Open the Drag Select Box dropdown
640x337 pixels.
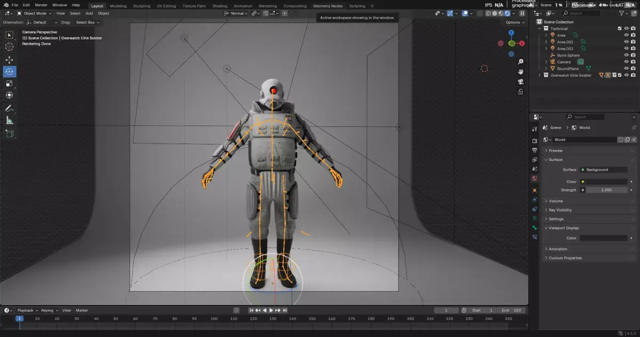pyautogui.click(x=88, y=22)
